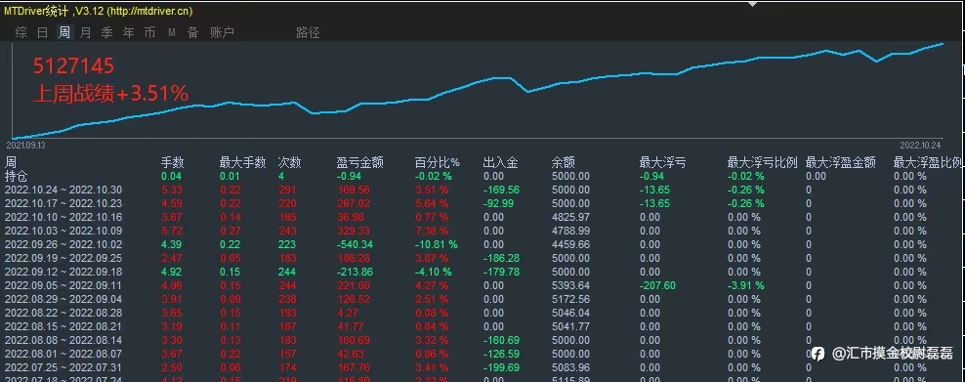The width and height of the screenshot is (965, 382).
Task: Sort by the 百分比% column header
Action: point(437,162)
